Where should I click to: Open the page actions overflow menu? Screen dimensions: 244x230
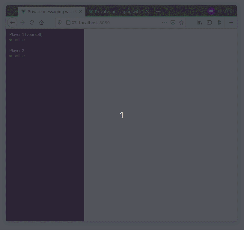[164, 22]
